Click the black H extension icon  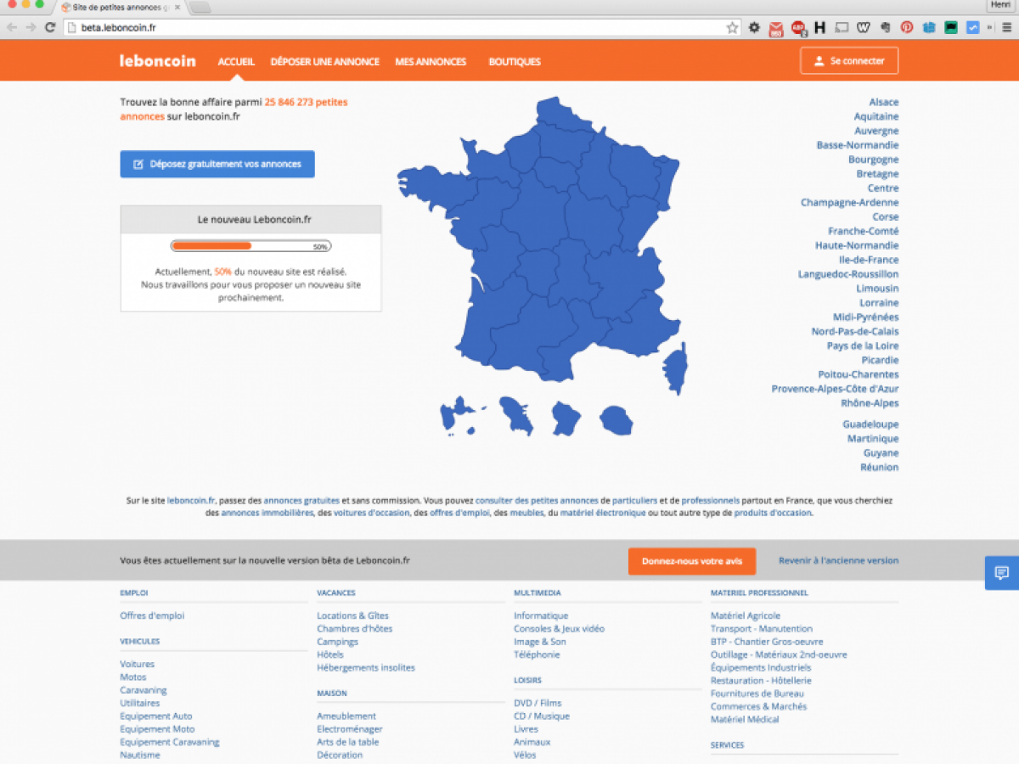point(819,27)
